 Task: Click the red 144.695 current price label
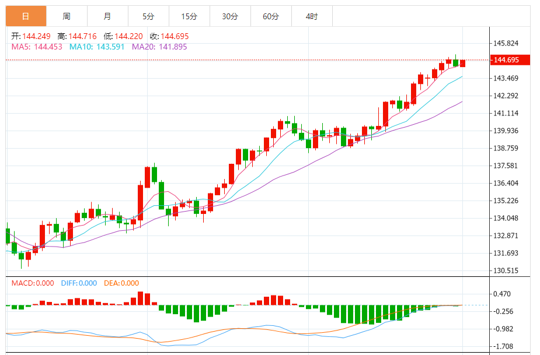click(x=510, y=60)
